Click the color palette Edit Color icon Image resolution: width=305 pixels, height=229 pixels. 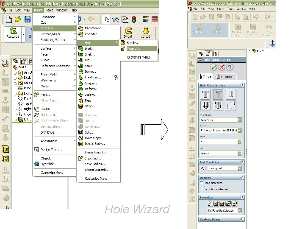pyautogui.click(x=145, y=19)
